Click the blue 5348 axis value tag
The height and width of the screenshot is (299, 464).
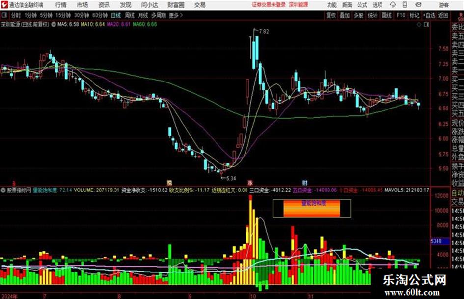tap(440, 241)
